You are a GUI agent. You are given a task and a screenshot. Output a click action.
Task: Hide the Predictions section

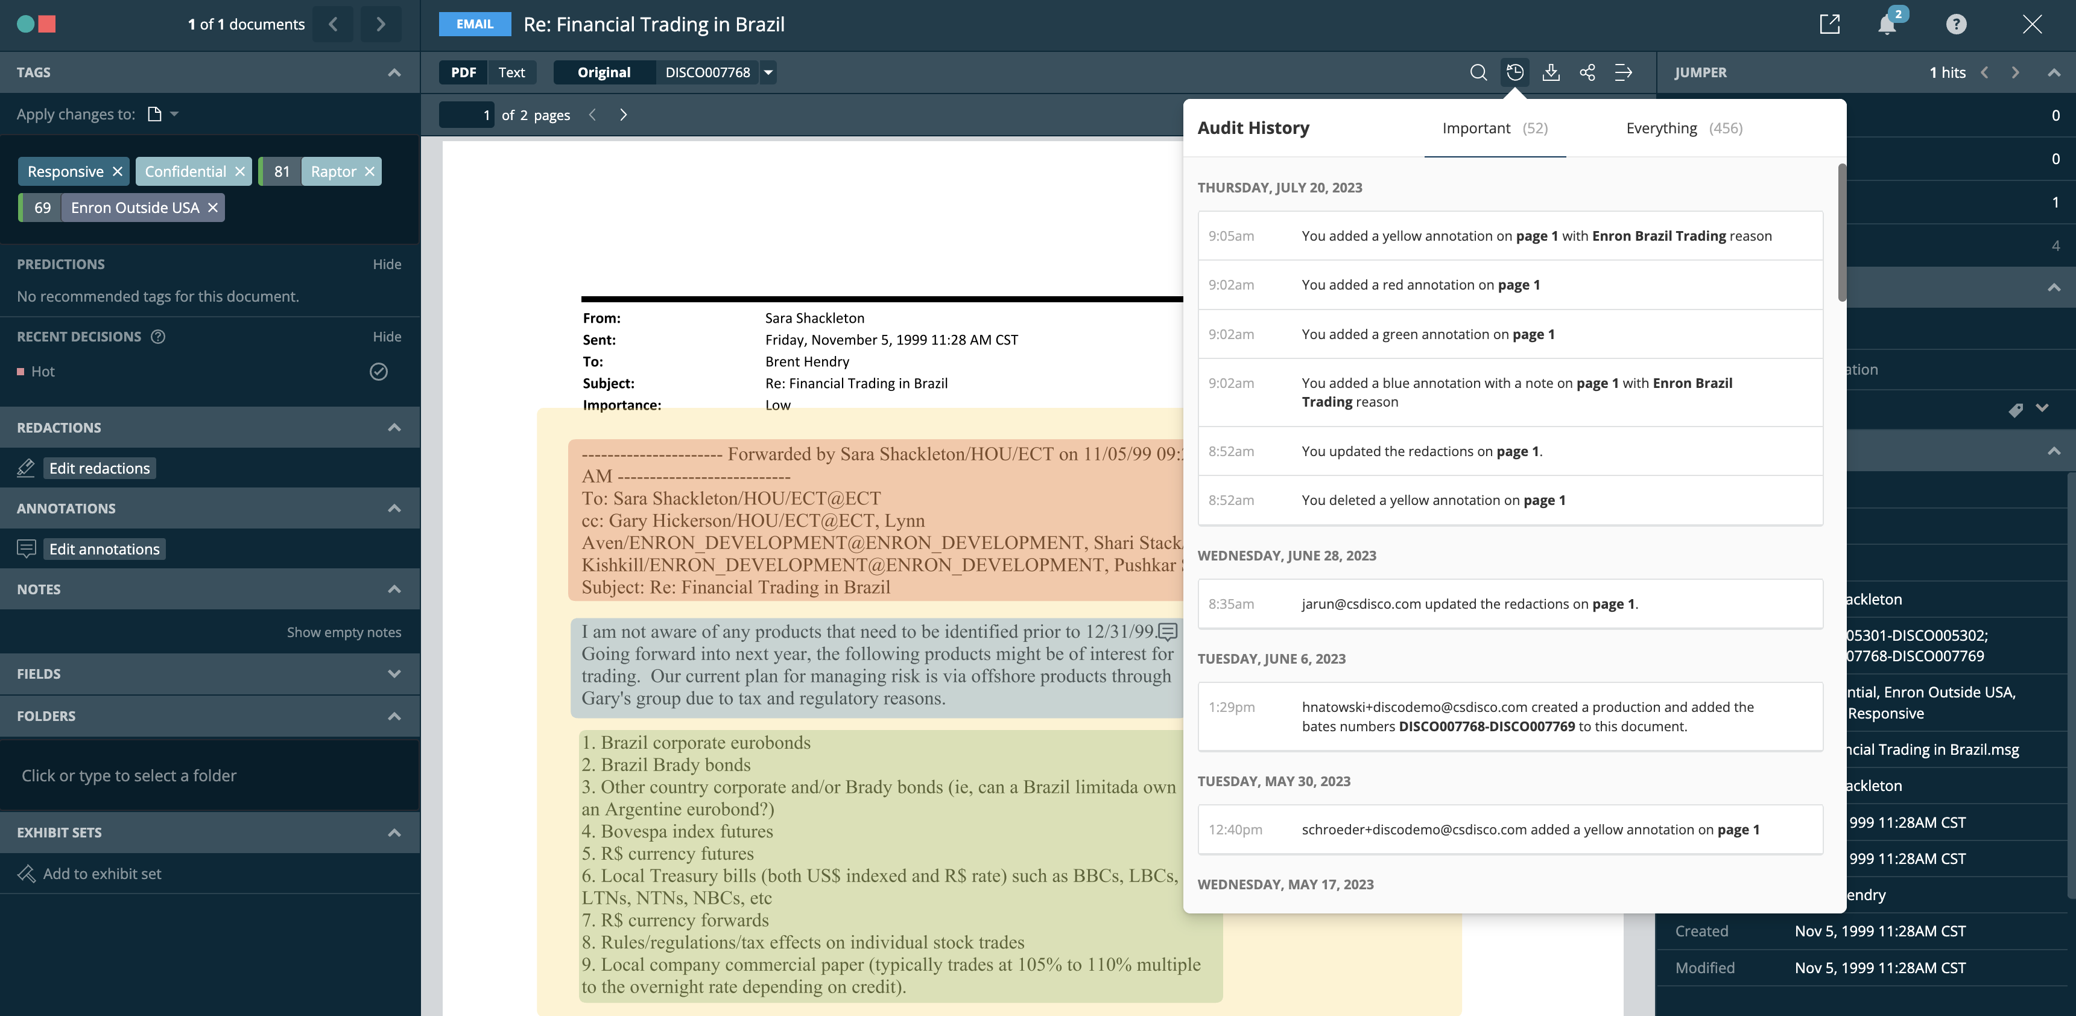[387, 264]
